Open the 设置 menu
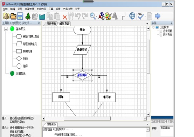This screenshot has width=194, height=137. click(x=58, y=9)
